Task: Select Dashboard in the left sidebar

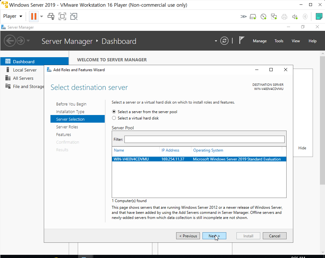Action: coord(34,61)
